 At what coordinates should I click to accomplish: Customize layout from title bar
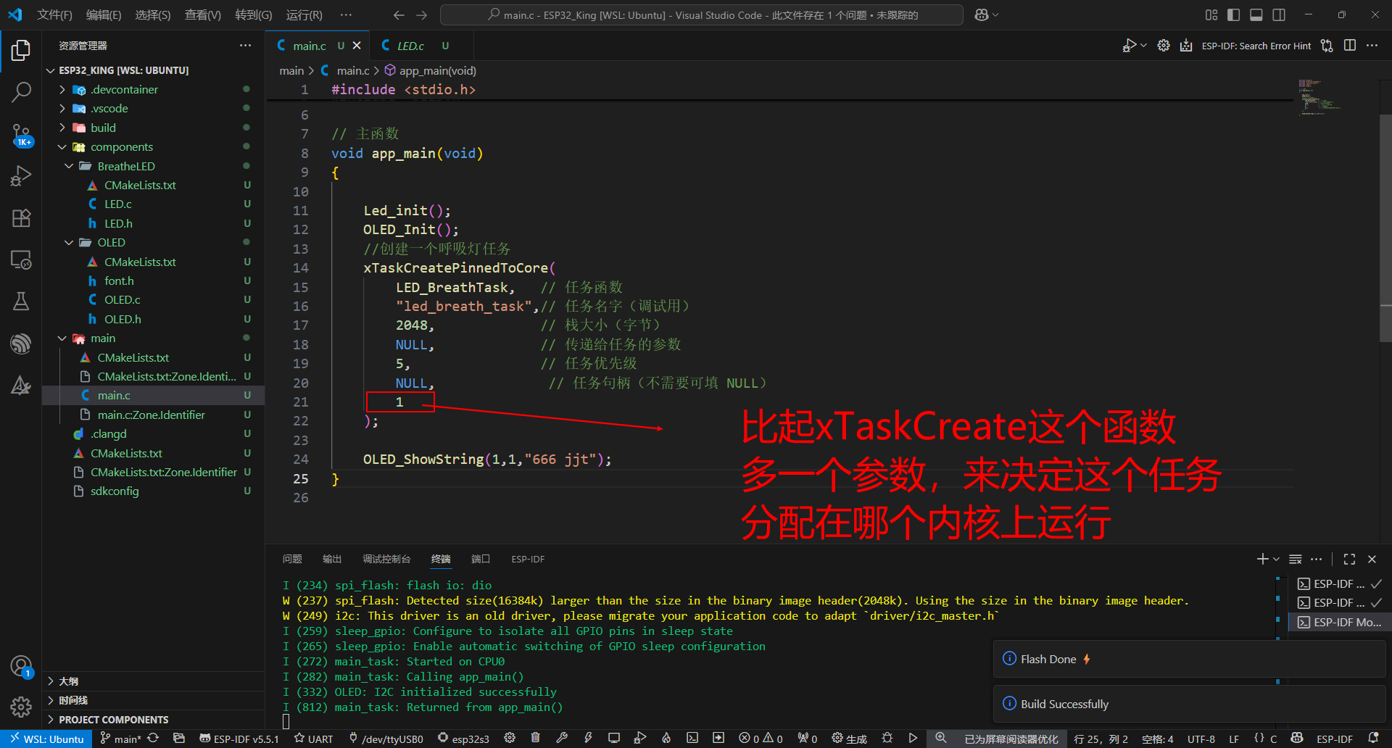click(1211, 14)
